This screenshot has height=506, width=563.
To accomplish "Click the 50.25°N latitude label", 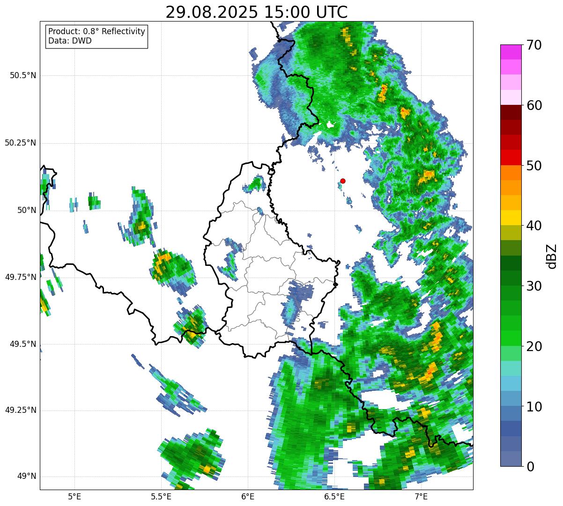I will pos(21,143).
